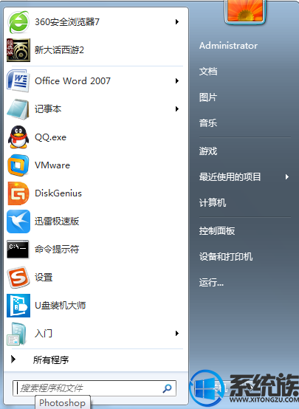Expand 所有程序 arrow
299x409 pixels.
[x=13, y=360]
